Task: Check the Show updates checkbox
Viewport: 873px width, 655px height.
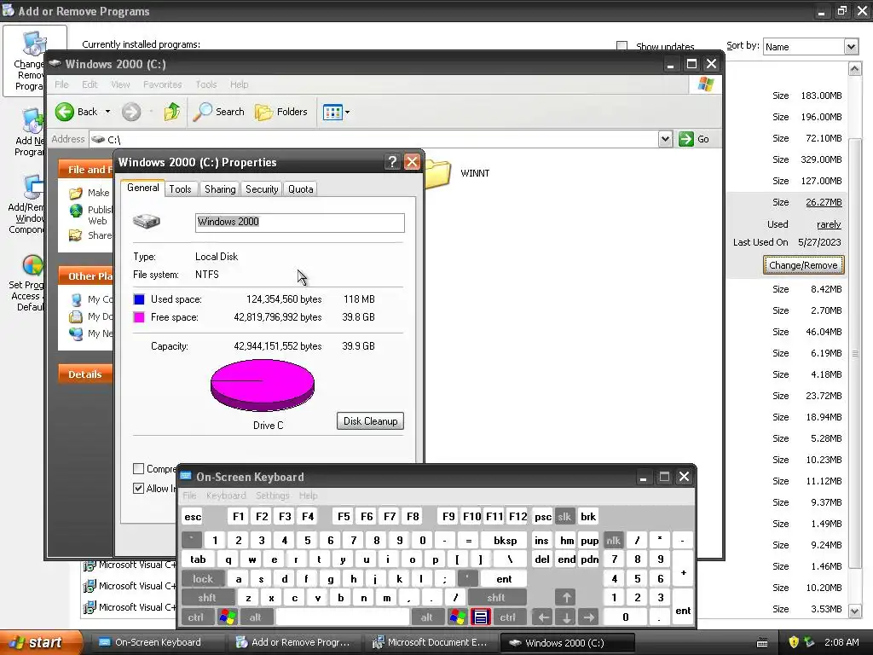Action: coord(622,46)
